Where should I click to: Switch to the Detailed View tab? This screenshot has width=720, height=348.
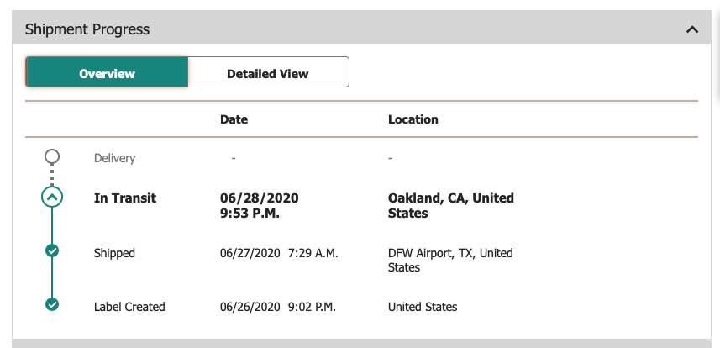pyautogui.click(x=268, y=72)
